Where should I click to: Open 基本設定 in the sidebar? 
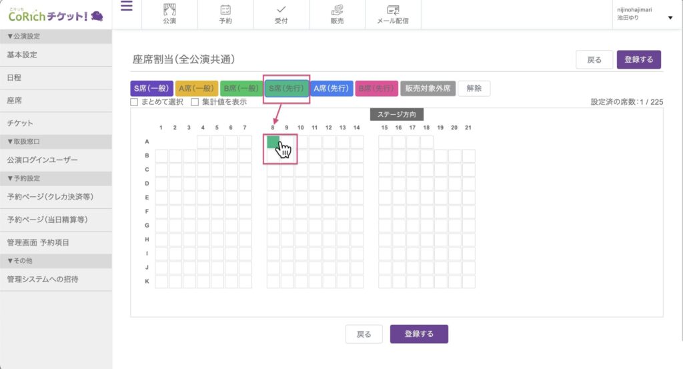click(x=56, y=55)
